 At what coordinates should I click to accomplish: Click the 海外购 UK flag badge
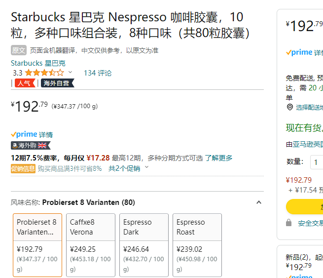pyautogui.click(x=31, y=145)
